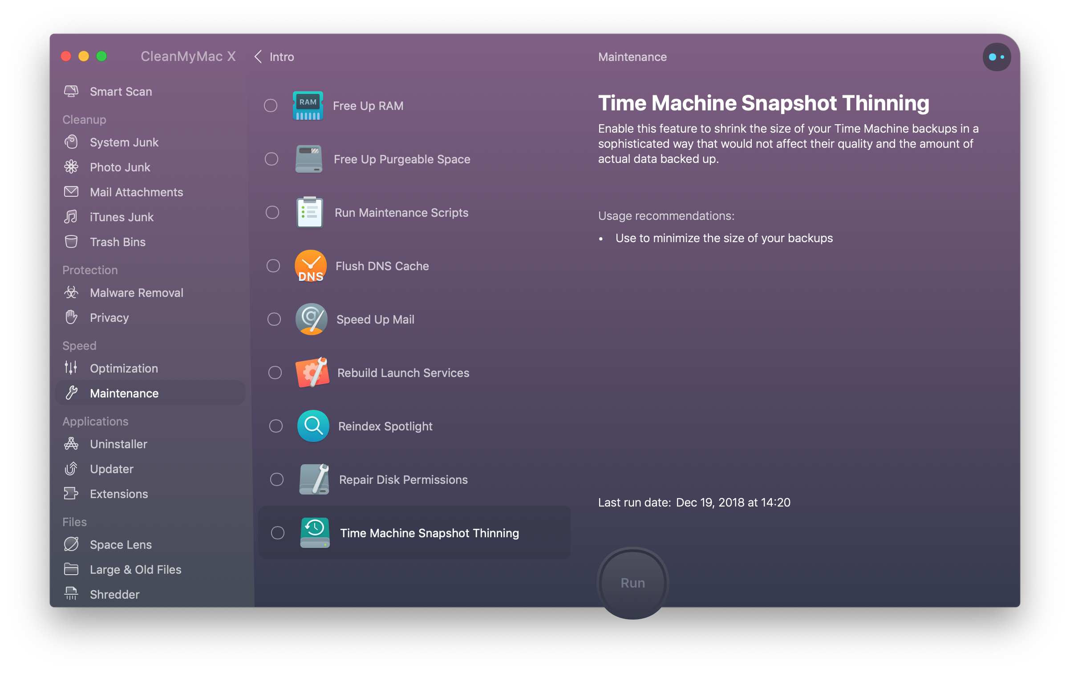Open Trash Bins label in sidebar
The height and width of the screenshot is (673, 1070).
click(118, 242)
